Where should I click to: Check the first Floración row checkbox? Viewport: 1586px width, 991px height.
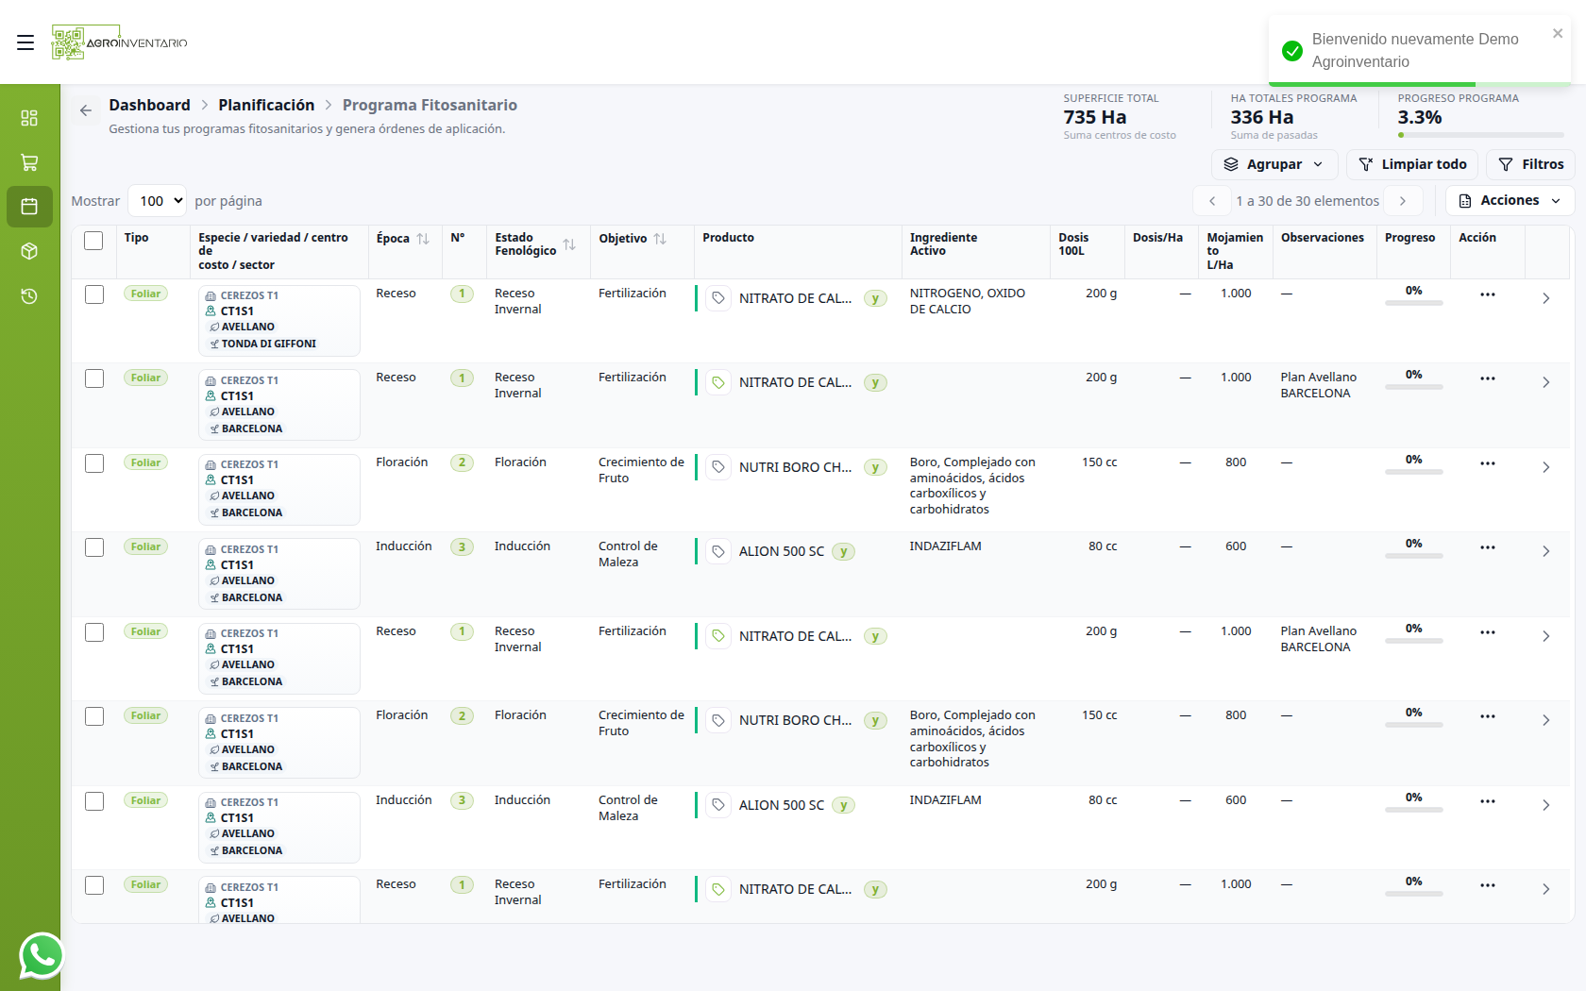coord(94,463)
